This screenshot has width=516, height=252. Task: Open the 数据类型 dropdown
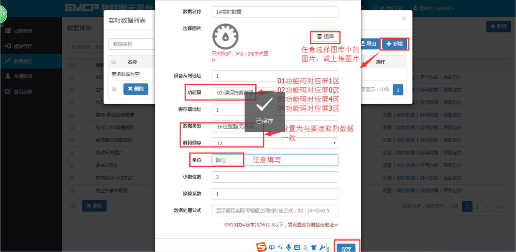point(275,127)
